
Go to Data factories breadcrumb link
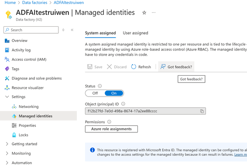[x=34, y=3]
